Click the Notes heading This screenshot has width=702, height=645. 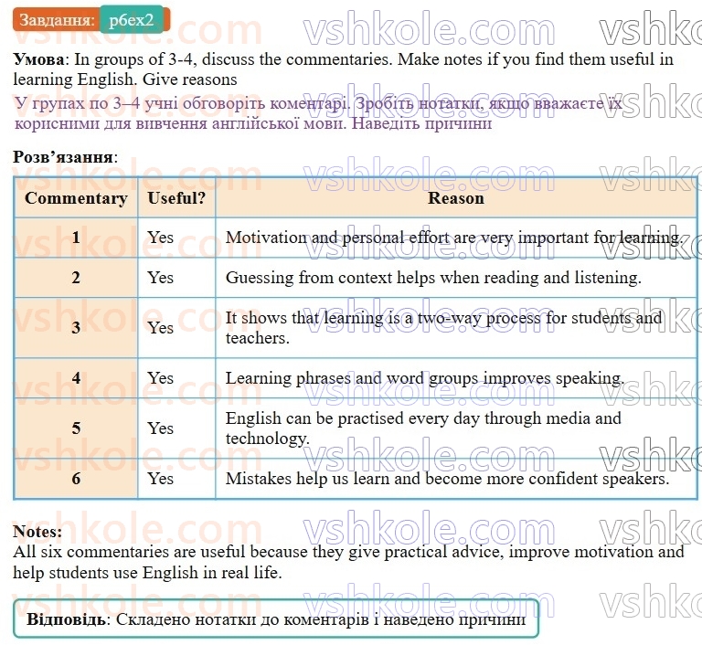[37, 532]
